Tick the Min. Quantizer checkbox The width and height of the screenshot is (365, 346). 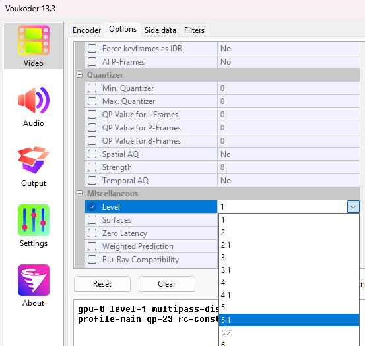[92, 88]
